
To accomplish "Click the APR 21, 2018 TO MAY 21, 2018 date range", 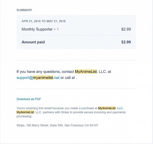I will [44, 21].
